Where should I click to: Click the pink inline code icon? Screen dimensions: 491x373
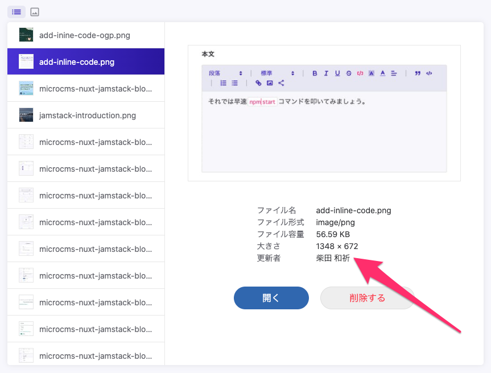point(360,73)
